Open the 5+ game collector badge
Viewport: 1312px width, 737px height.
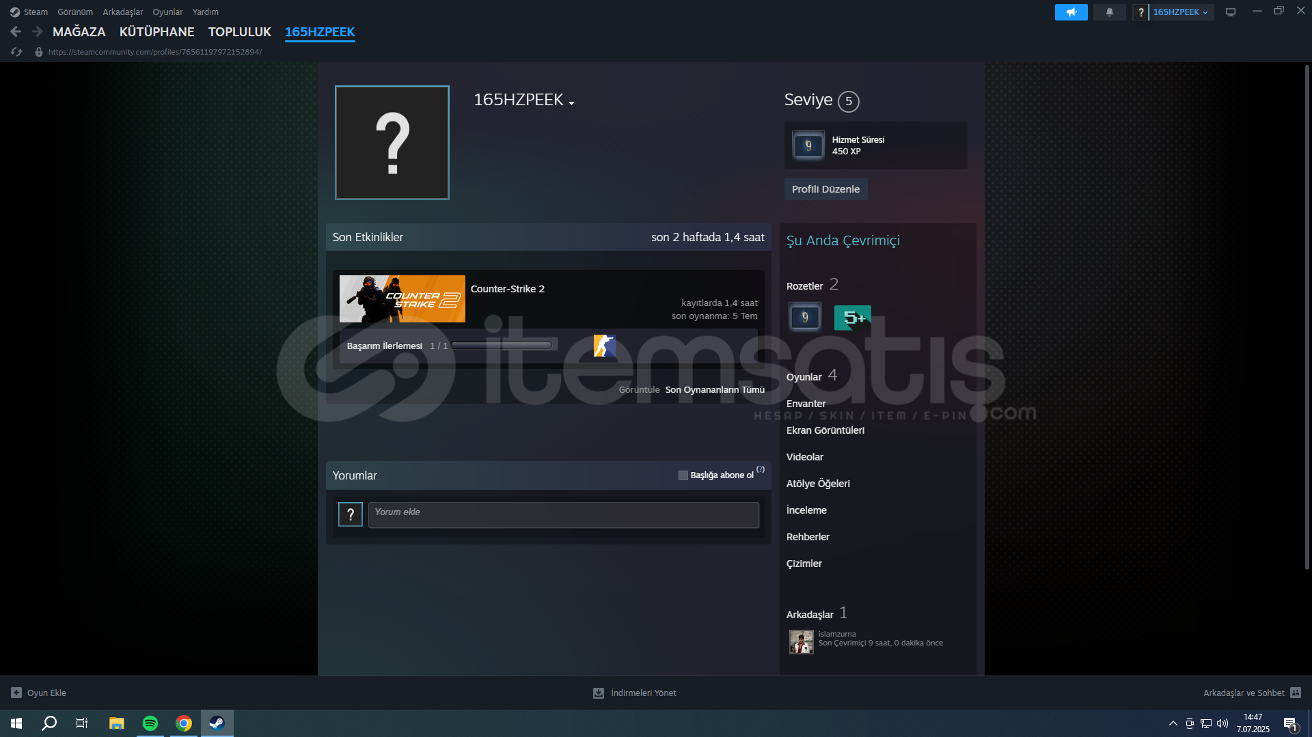[x=852, y=318]
